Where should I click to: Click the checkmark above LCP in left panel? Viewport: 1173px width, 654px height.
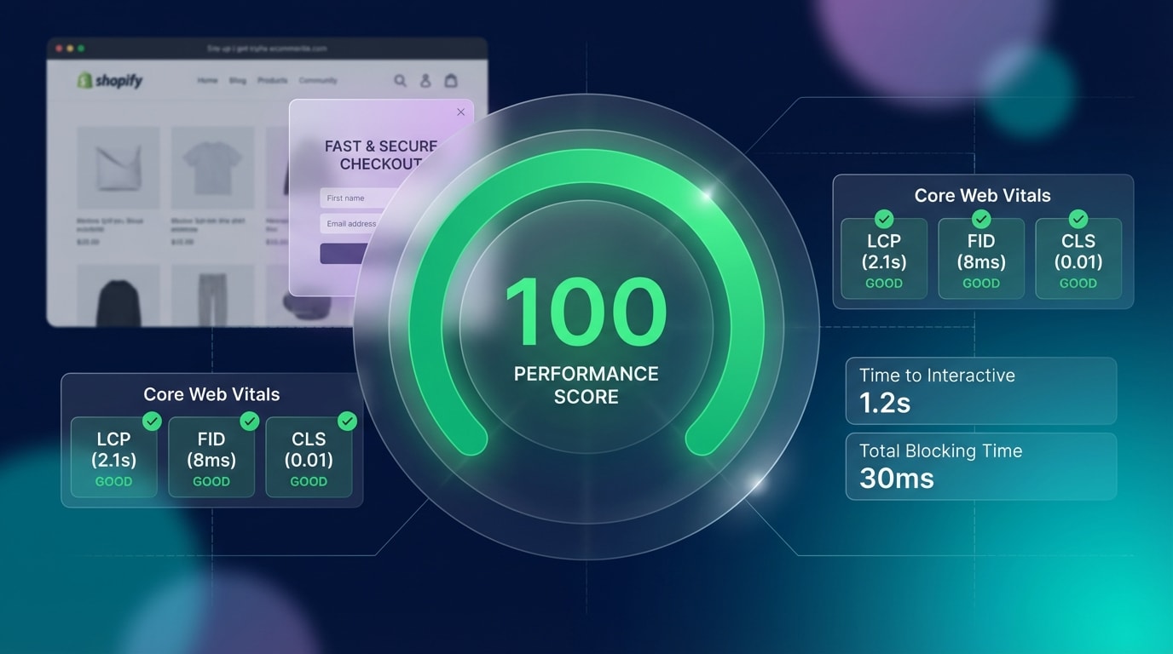point(153,421)
